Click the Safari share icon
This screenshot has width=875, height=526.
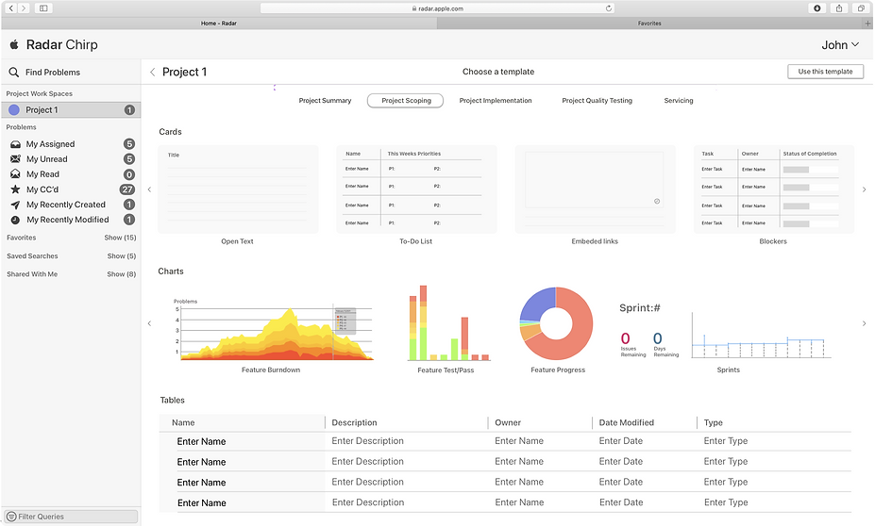point(839,8)
